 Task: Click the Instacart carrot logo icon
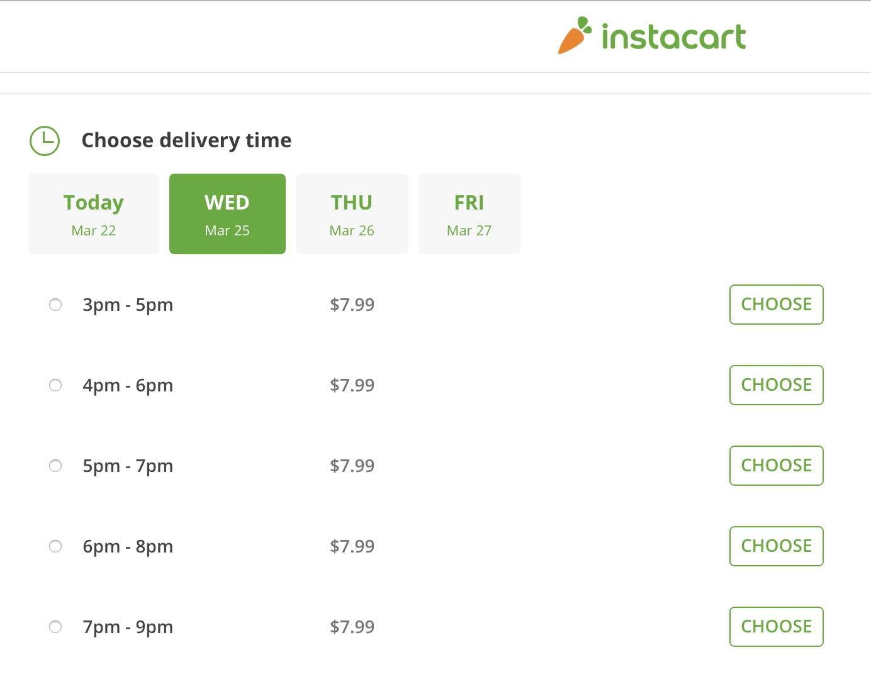pyautogui.click(x=575, y=36)
